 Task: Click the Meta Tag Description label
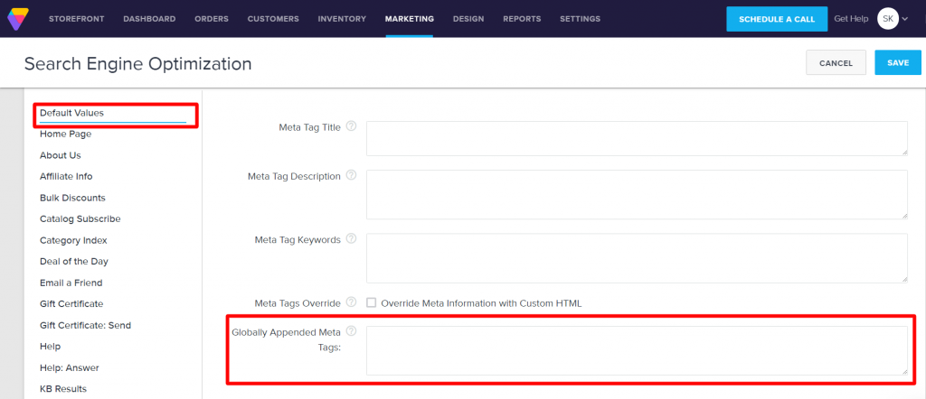(x=294, y=176)
